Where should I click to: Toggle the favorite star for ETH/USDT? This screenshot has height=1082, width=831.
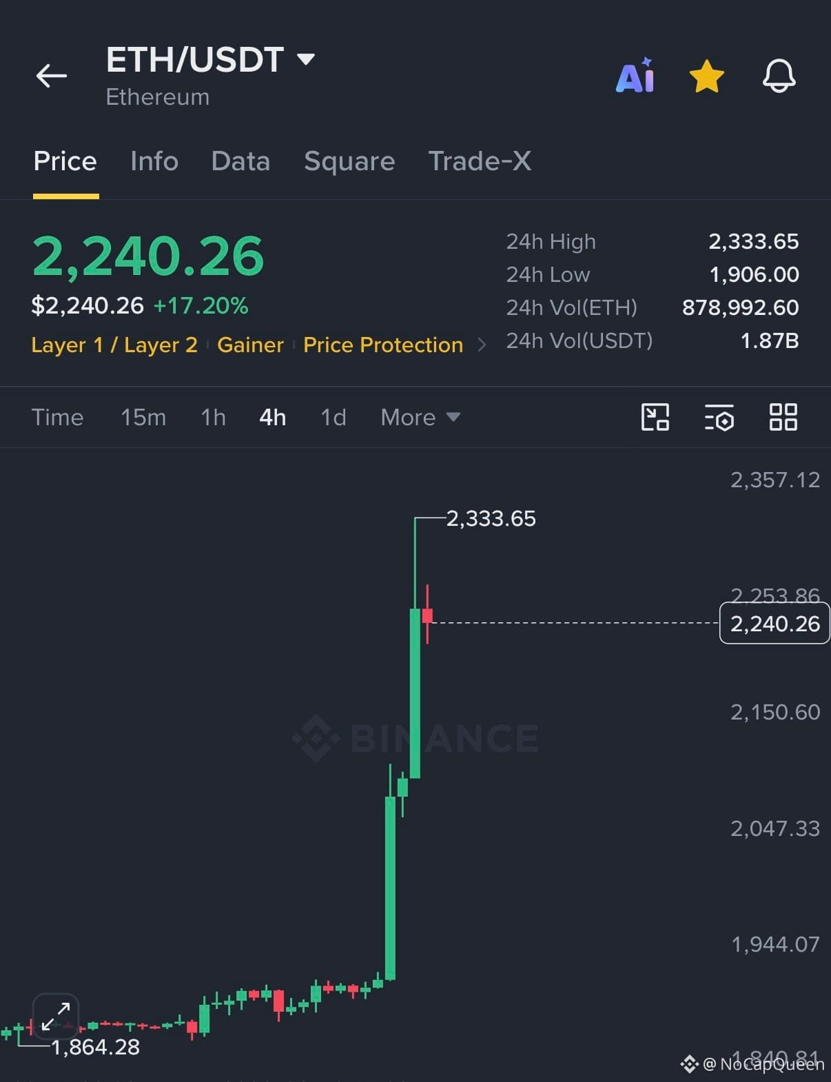(707, 76)
